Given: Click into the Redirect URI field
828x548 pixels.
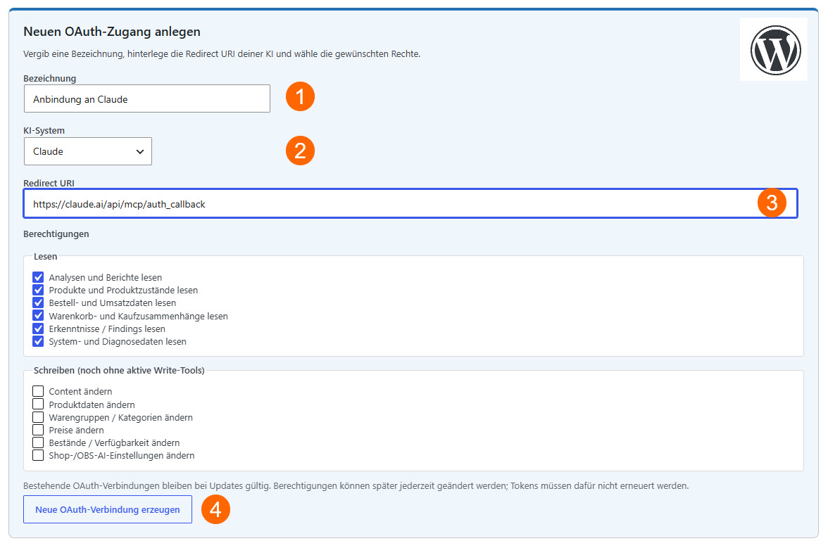Looking at the screenshot, I should click(x=410, y=203).
